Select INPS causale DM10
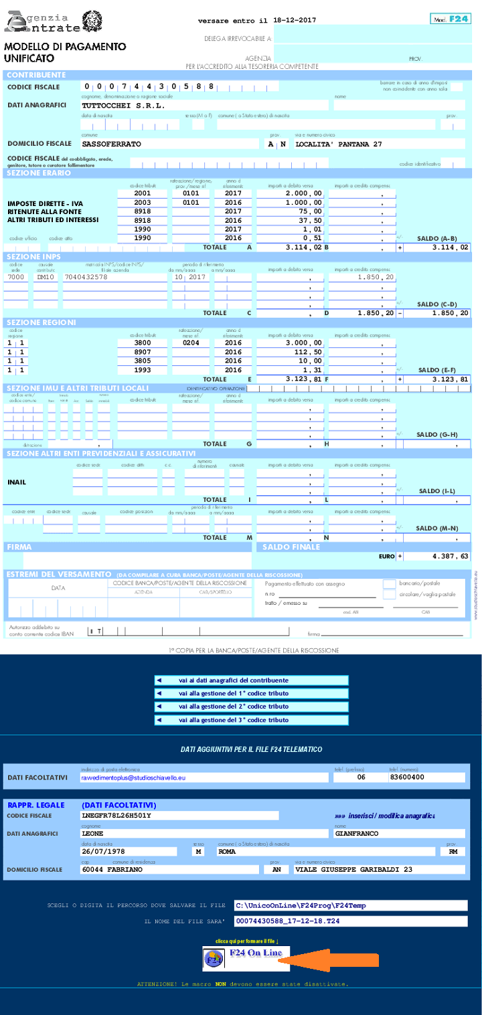This screenshot has height=1015, width=482. click(x=46, y=277)
